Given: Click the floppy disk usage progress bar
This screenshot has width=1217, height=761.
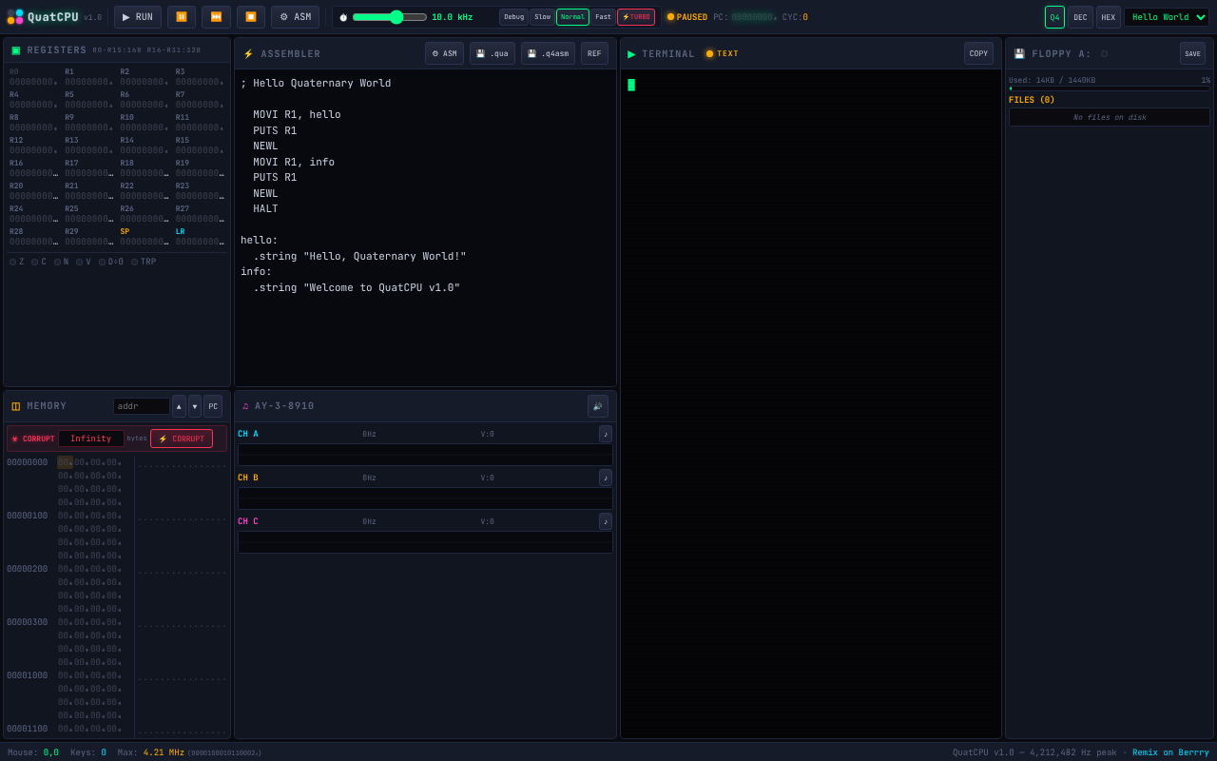Looking at the screenshot, I should pos(1110,88).
